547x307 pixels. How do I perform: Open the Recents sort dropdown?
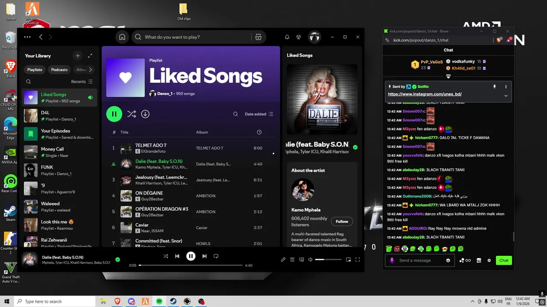pos(82,81)
